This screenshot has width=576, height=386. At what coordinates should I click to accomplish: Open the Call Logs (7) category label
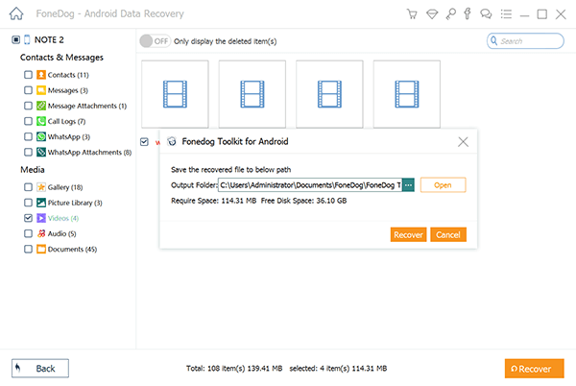pos(66,121)
